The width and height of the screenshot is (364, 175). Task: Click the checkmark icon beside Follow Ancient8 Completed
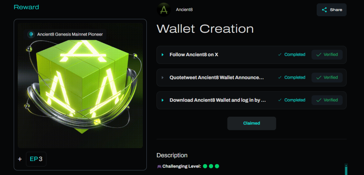(x=280, y=55)
